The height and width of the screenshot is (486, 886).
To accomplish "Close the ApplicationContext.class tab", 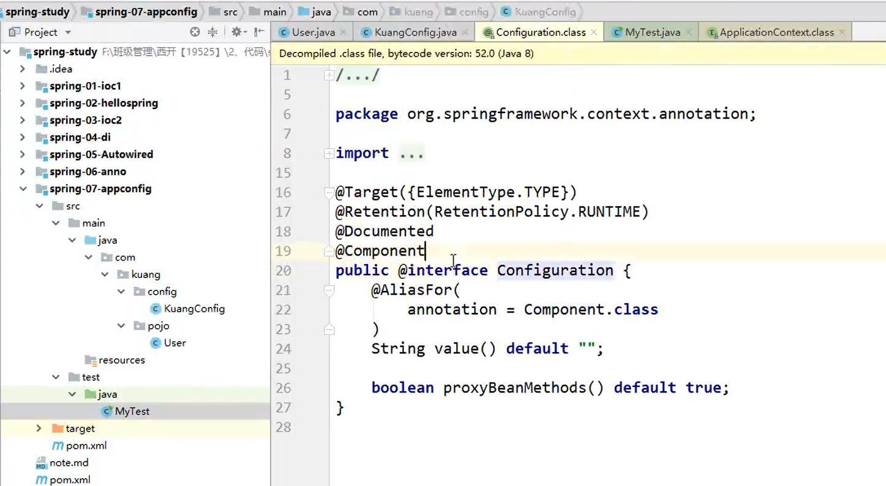I will click(x=843, y=32).
